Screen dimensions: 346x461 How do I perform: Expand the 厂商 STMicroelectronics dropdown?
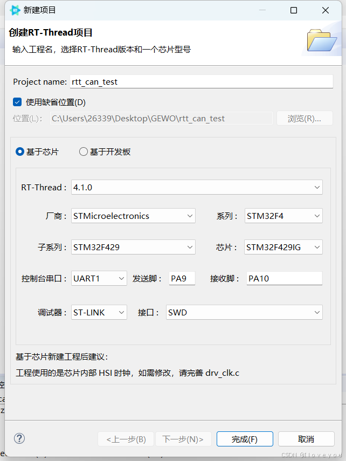(x=133, y=216)
